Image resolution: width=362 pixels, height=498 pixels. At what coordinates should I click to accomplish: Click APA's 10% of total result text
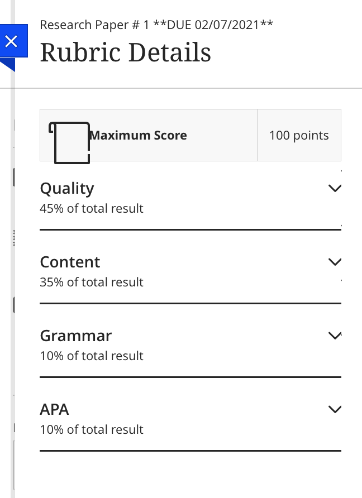pyautogui.click(x=92, y=430)
